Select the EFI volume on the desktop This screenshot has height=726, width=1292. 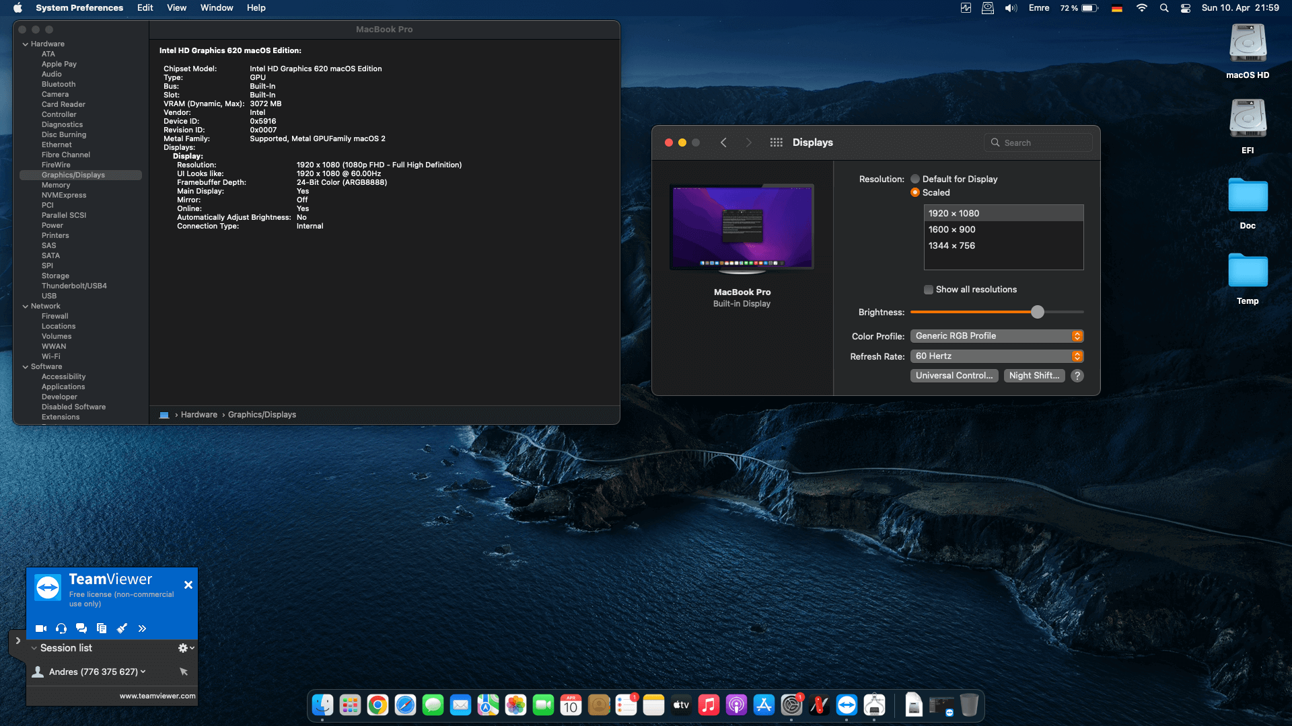1248,127
